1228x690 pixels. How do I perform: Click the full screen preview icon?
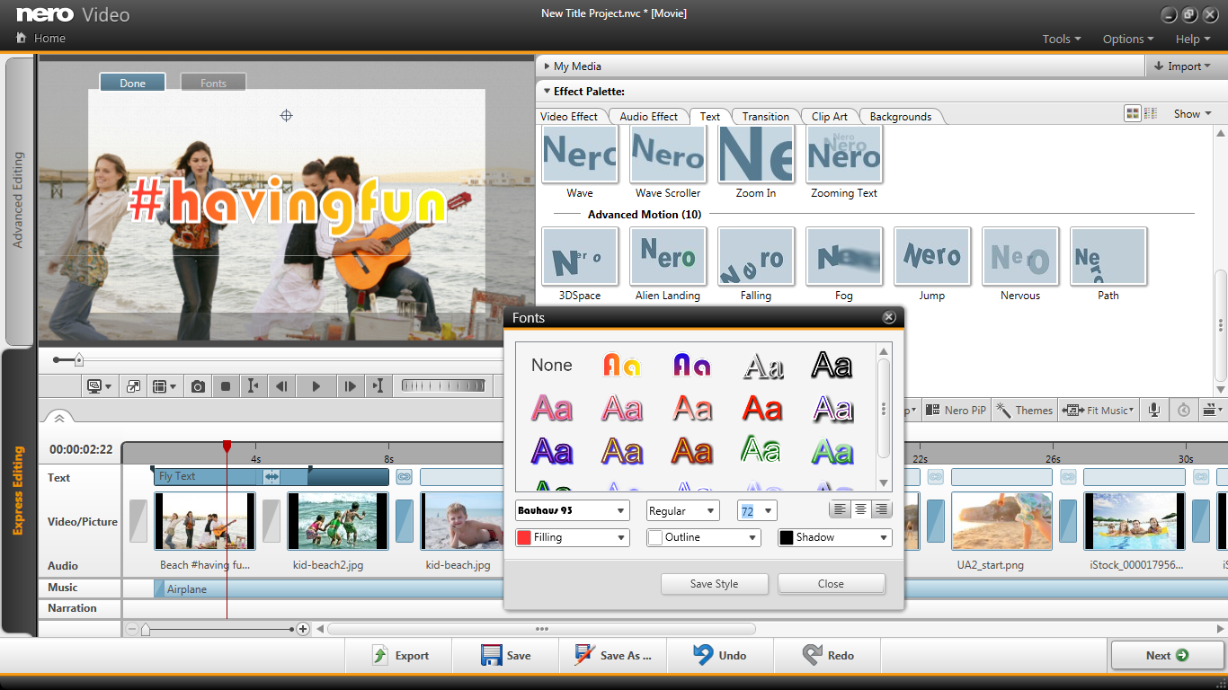133,385
